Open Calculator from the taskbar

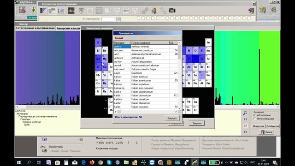(66, 162)
